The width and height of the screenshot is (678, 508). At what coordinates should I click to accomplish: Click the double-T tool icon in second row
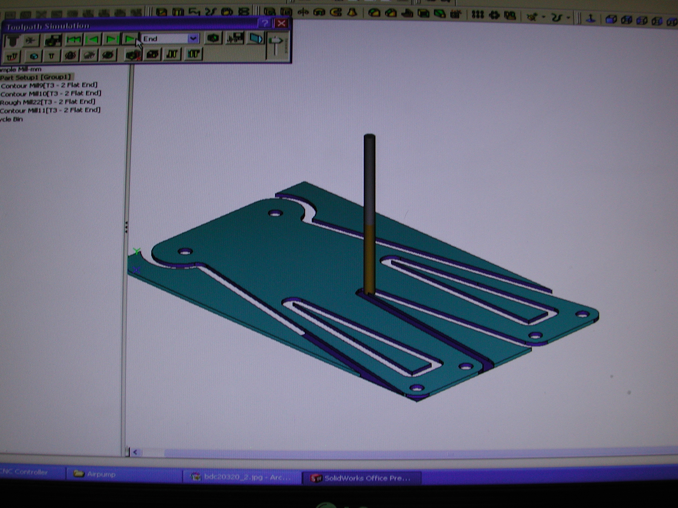(12, 57)
